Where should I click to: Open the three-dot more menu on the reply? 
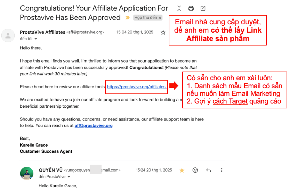222,170
